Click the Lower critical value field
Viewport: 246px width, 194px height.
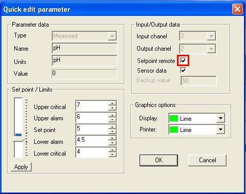coord(92,152)
